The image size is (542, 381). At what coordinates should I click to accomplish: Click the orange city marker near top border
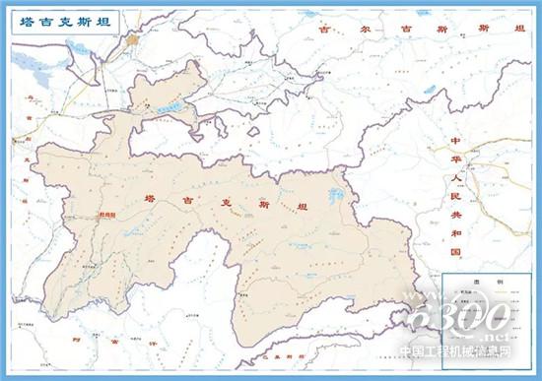tap(132, 39)
